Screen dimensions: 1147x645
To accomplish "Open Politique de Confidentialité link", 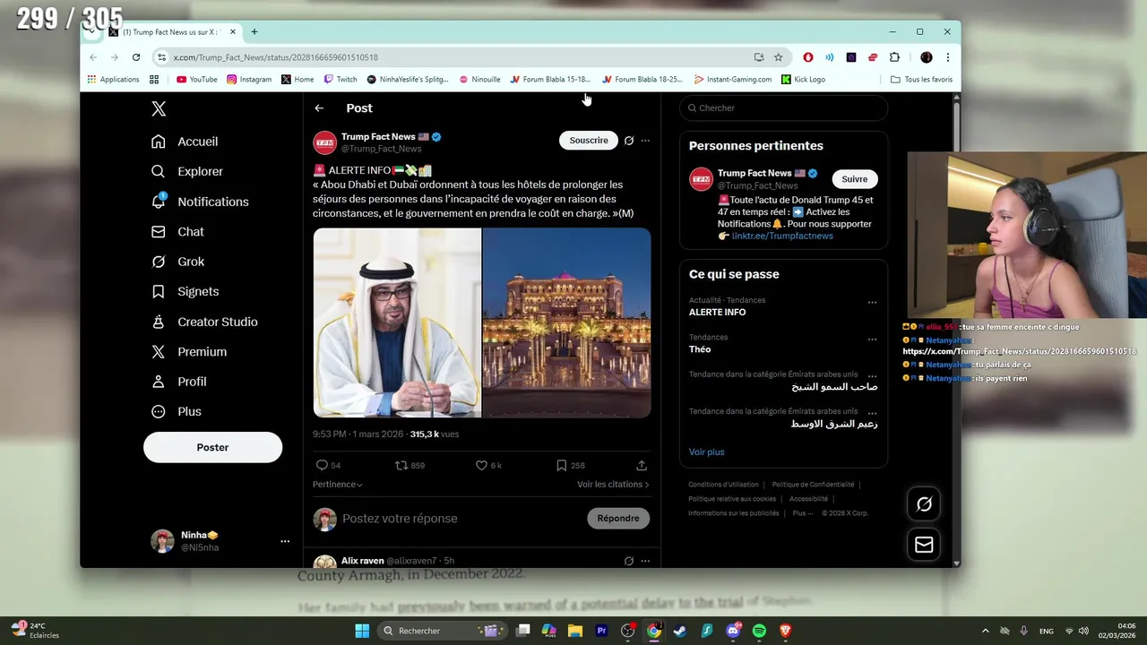I will [x=813, y=485].
